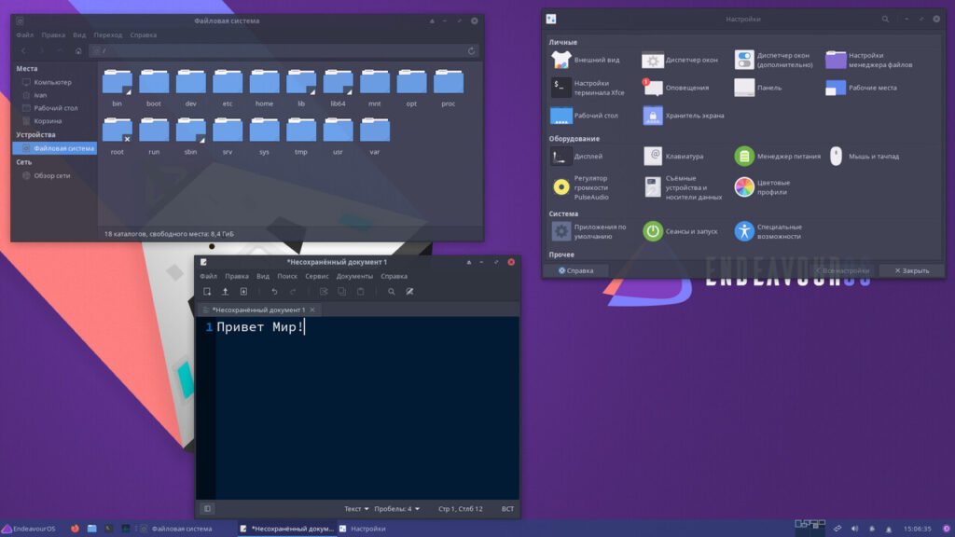Open the Переход menu in the file manager
This screenshot has width=955, height=537.
pyautogui.click(x=107, y=35)
